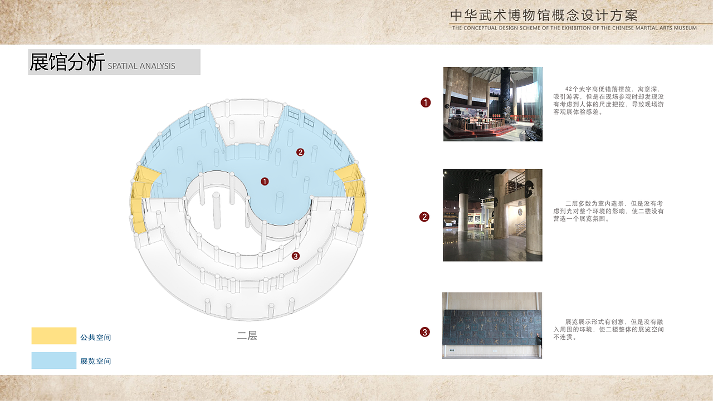The image size is (713, 401).
Task: Click the marker numbered 1 on the floor plan
Action: point(265,181)
